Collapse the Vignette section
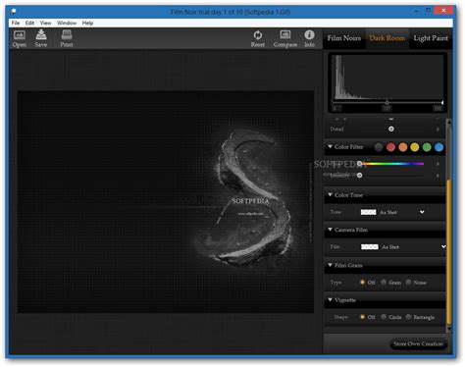Screen dimensions: 465x367 coord(331,299)
